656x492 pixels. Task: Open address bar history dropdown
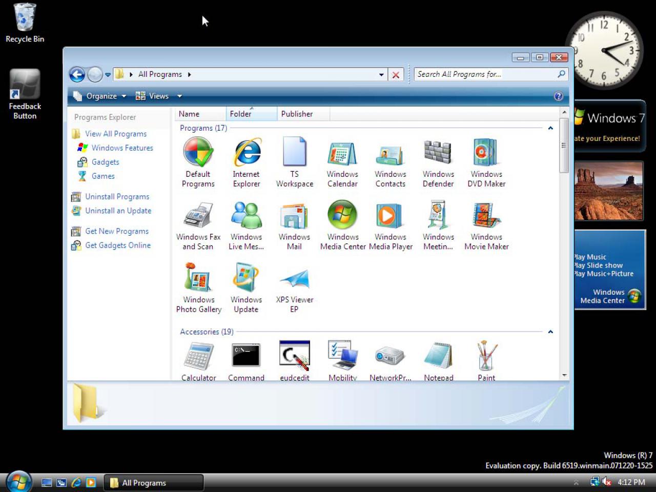[x=381, y=75]
